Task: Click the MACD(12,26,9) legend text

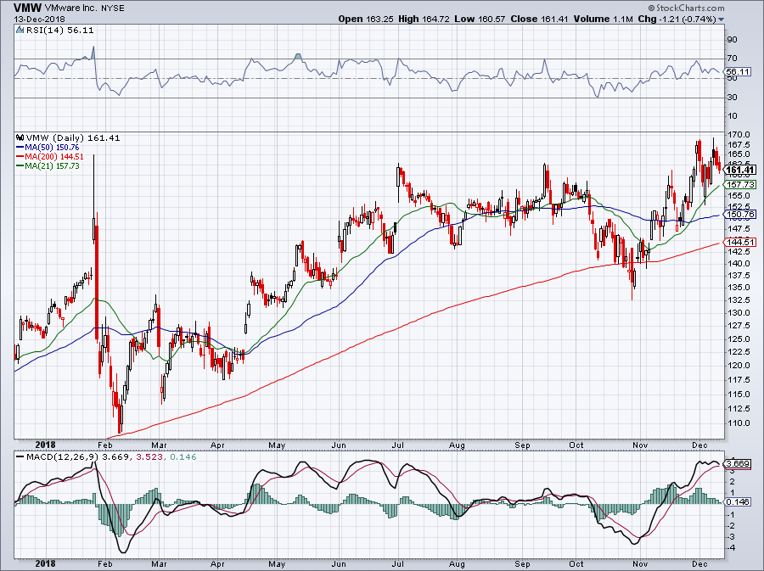Action: [63, 457]
